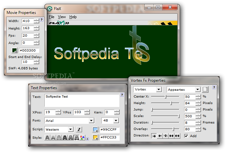Click the Fps spinner arrows
This screenshot has height=153, width=226.
(36, 35)
